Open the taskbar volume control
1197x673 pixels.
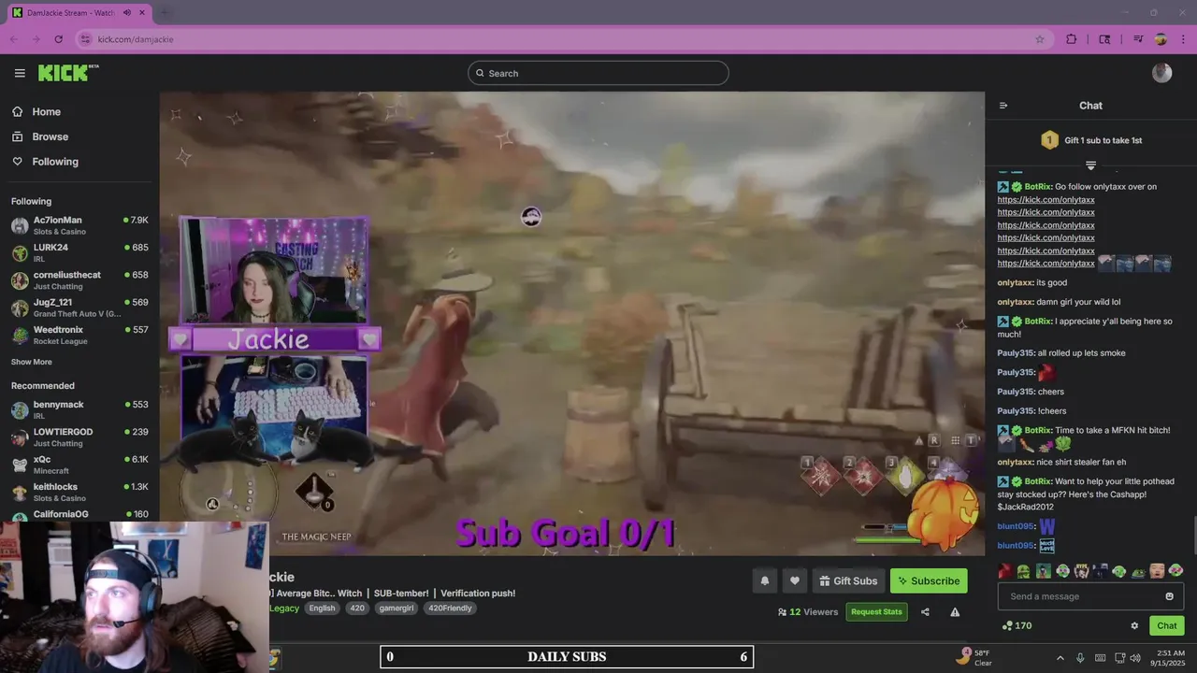click(x=1135, y=658)
